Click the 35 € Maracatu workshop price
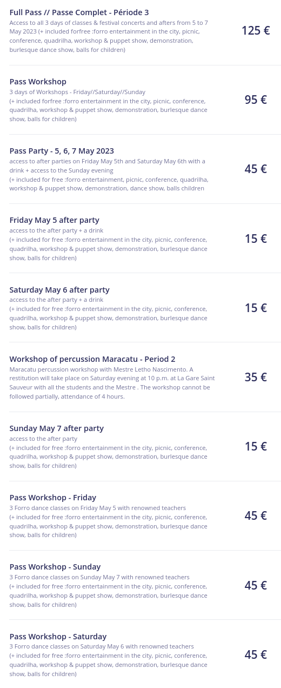The height and width of the screenshot is (688, 281). pos(256,377)
